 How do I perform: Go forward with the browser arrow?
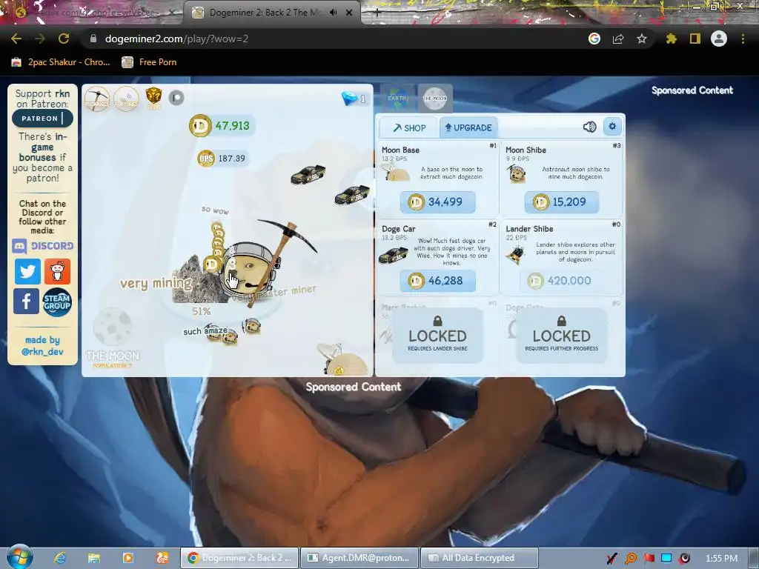click(x=40, y=39)
